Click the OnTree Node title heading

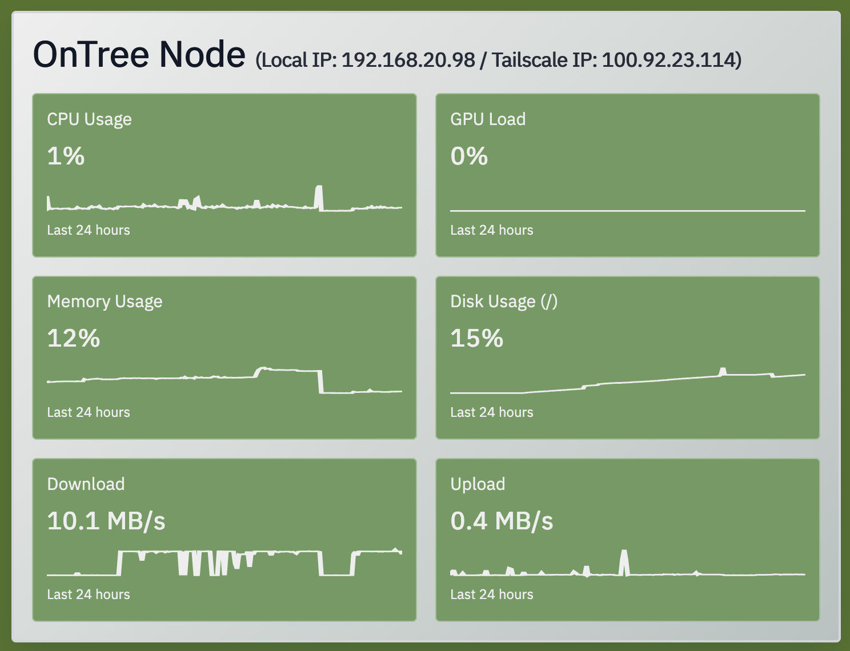click(x=139, y=54)
